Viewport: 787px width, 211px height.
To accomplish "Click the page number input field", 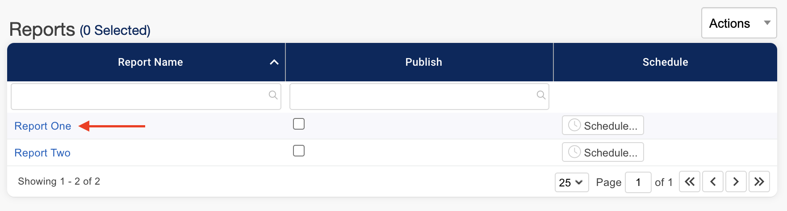I will point(638,182).
